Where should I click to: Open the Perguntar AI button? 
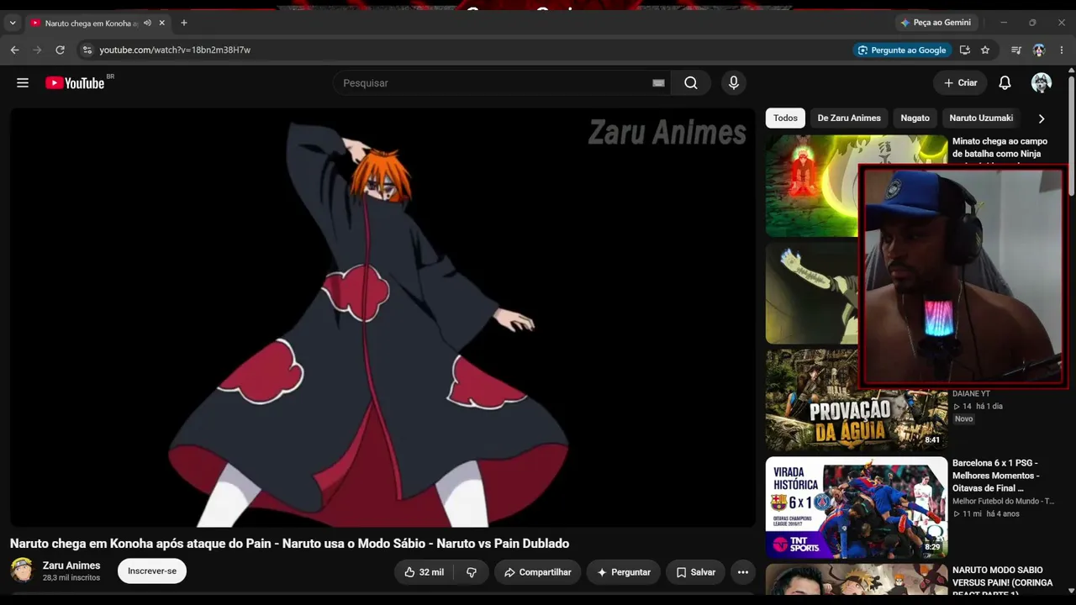tap(624, 572)
